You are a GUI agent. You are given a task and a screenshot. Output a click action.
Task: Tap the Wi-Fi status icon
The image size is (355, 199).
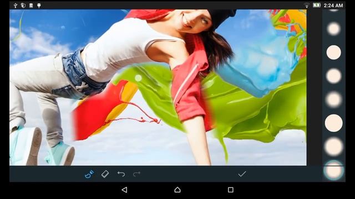(307, 6)
